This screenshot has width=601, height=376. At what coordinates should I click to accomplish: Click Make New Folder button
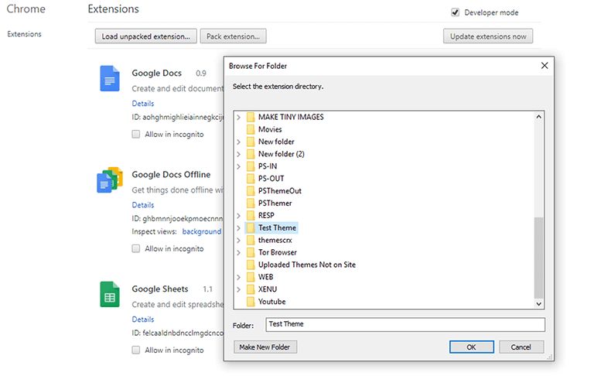click(x=265, y=347)
